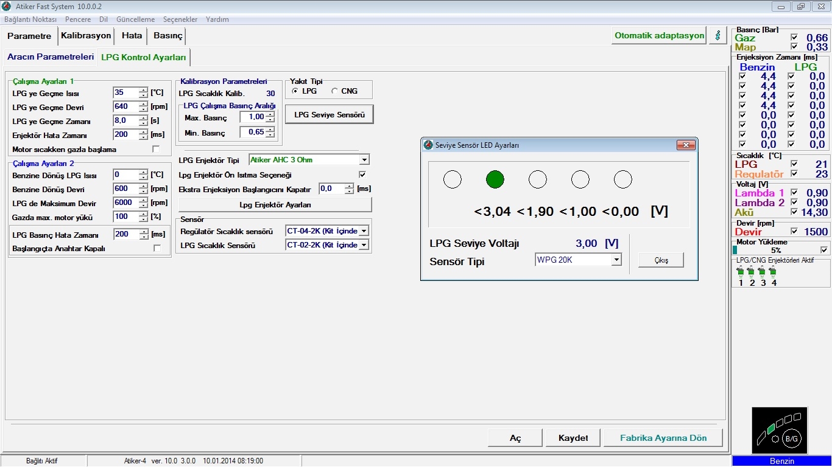
Task: Toggle the Lambda 1 voltage checkbox
Action: tap(794, 193)
